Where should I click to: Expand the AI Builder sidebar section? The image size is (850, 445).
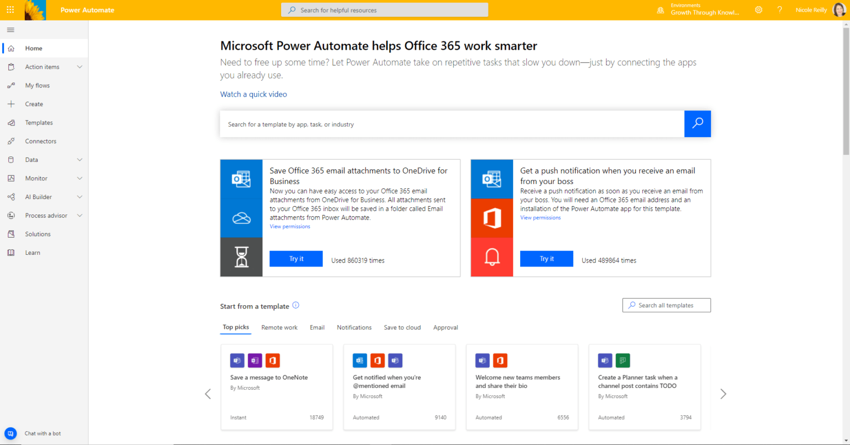[39, 196]
